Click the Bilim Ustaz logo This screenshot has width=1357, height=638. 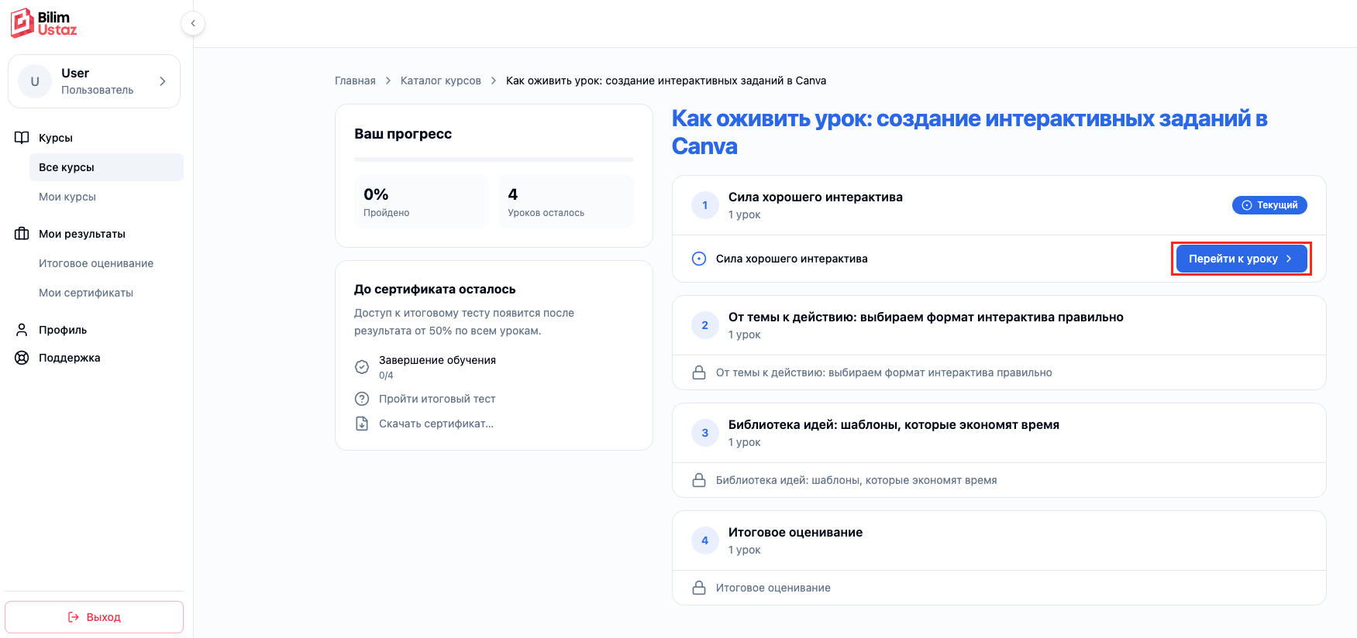[x=43, y=23]
